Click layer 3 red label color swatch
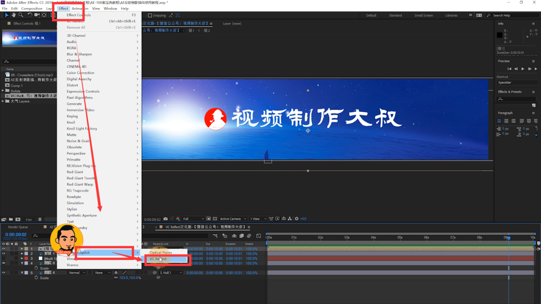Viewport: 541px width, 304px height. tap(27, 258)
